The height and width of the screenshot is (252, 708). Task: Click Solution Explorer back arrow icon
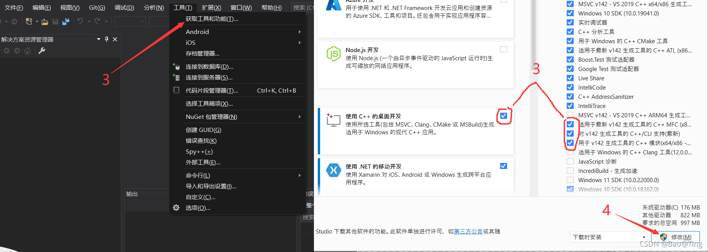pos(7,51)
